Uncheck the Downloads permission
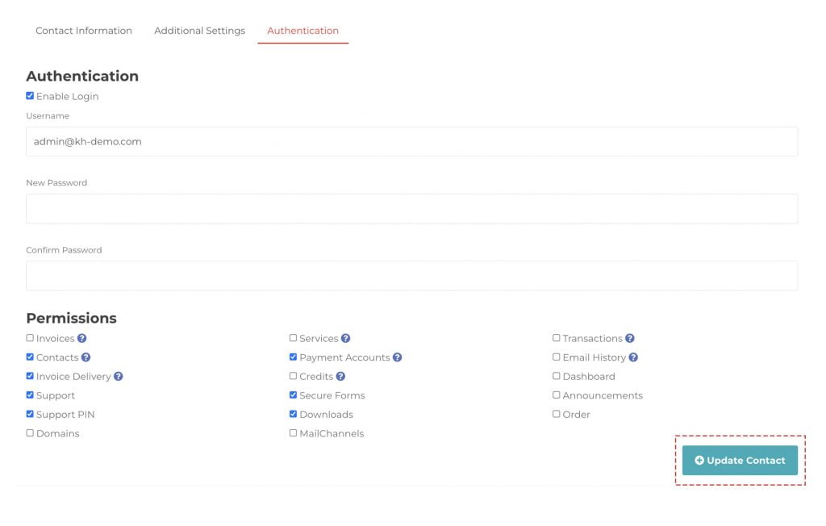Viewport: 826px width, 526px height. tap(294, 414)
